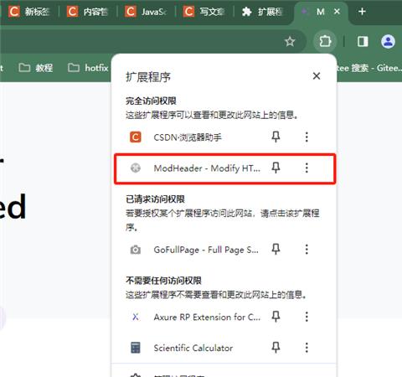Switch to the 写文章 tab
Screen dimensions: 402x377
click(204, 12)
